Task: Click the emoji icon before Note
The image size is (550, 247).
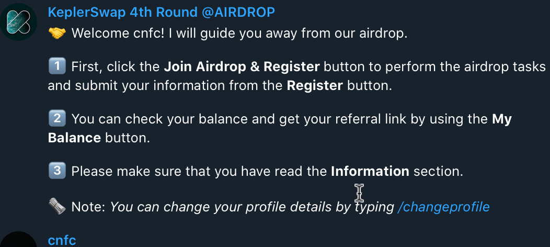Action: 56,206
